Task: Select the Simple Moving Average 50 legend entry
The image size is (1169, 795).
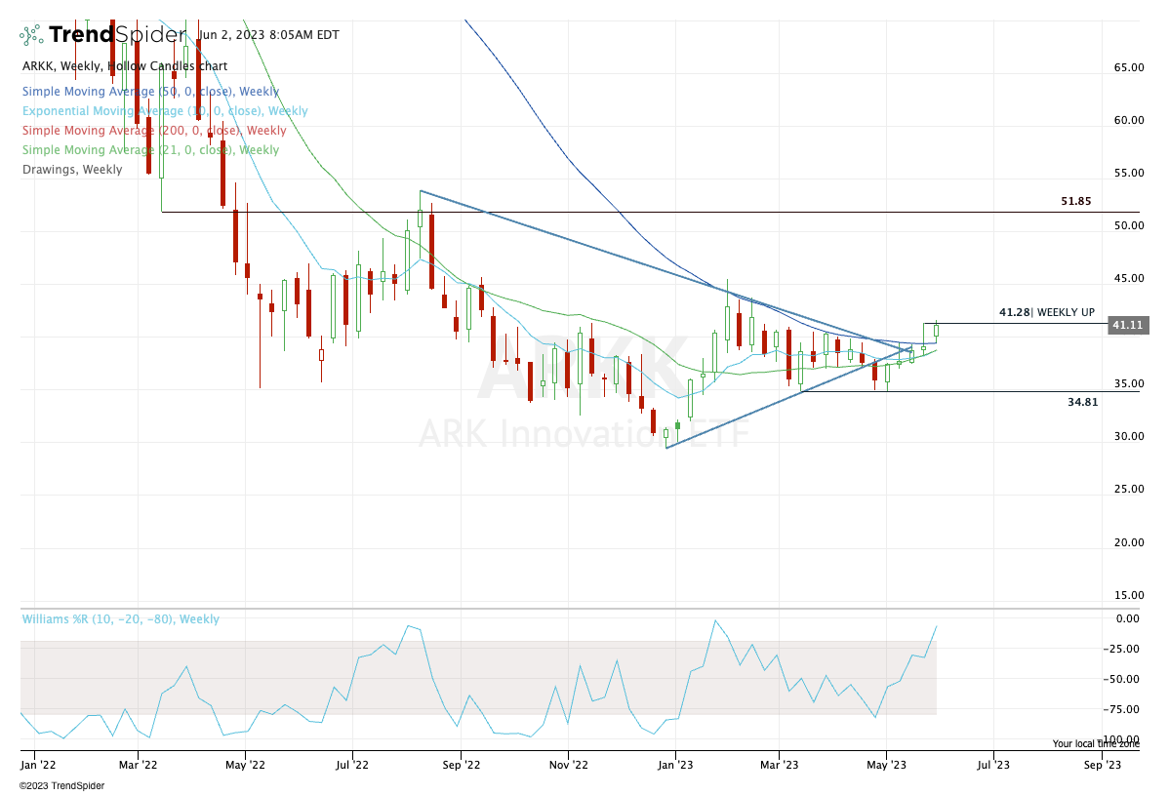Action: click(x=150, y=92)
